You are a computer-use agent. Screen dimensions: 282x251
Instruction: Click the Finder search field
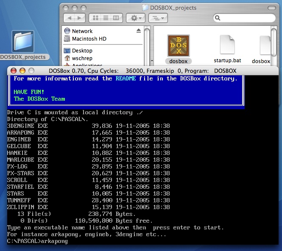click(244, 18)
